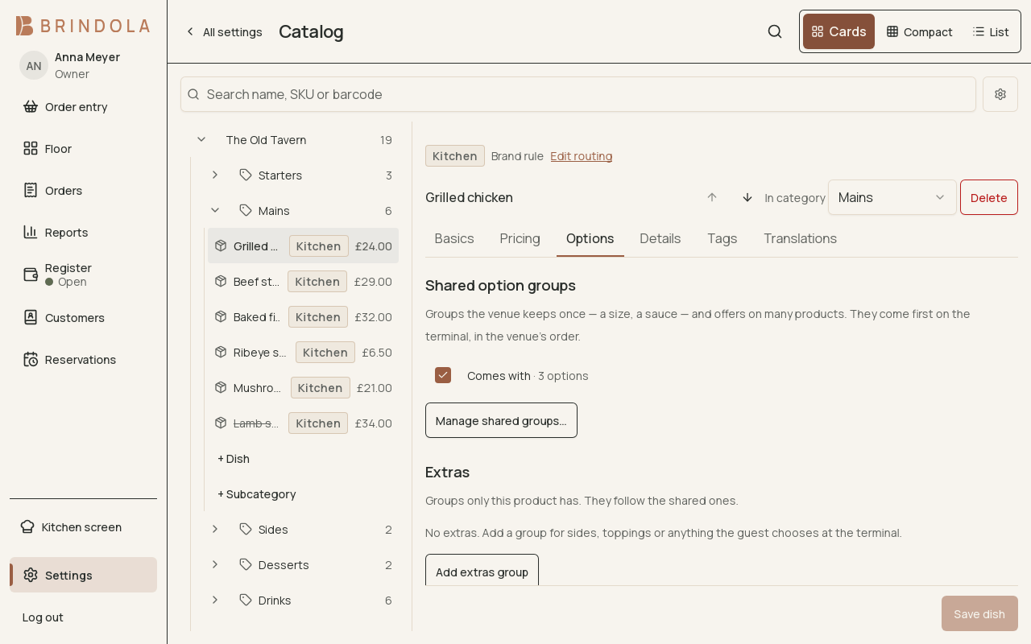Screen dimensions: 1031x644
Task: Click Manage shared groups button
Action: [x=501, y=420]
